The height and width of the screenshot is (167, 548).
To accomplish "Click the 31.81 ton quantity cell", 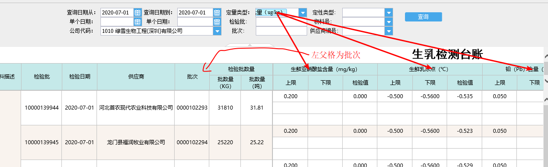I will click(256, 108).
